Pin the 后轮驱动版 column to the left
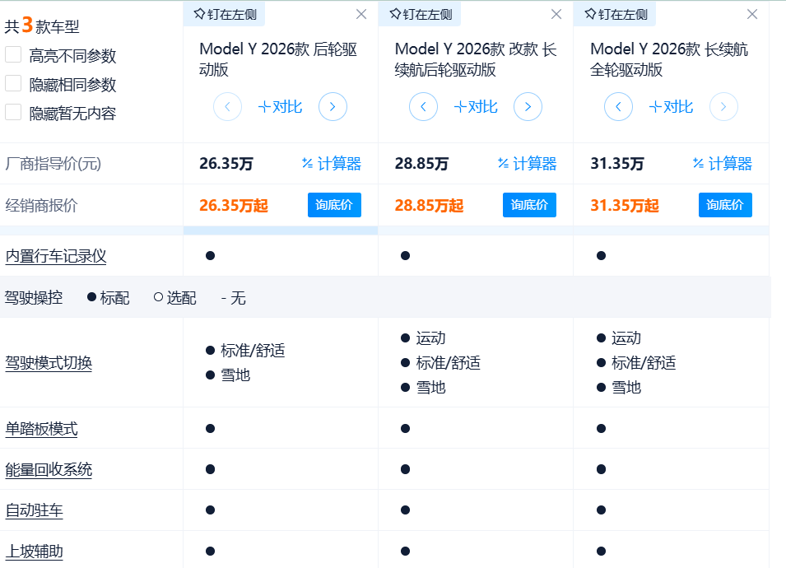This screenshot has width=786, height=568. [225, 15]
